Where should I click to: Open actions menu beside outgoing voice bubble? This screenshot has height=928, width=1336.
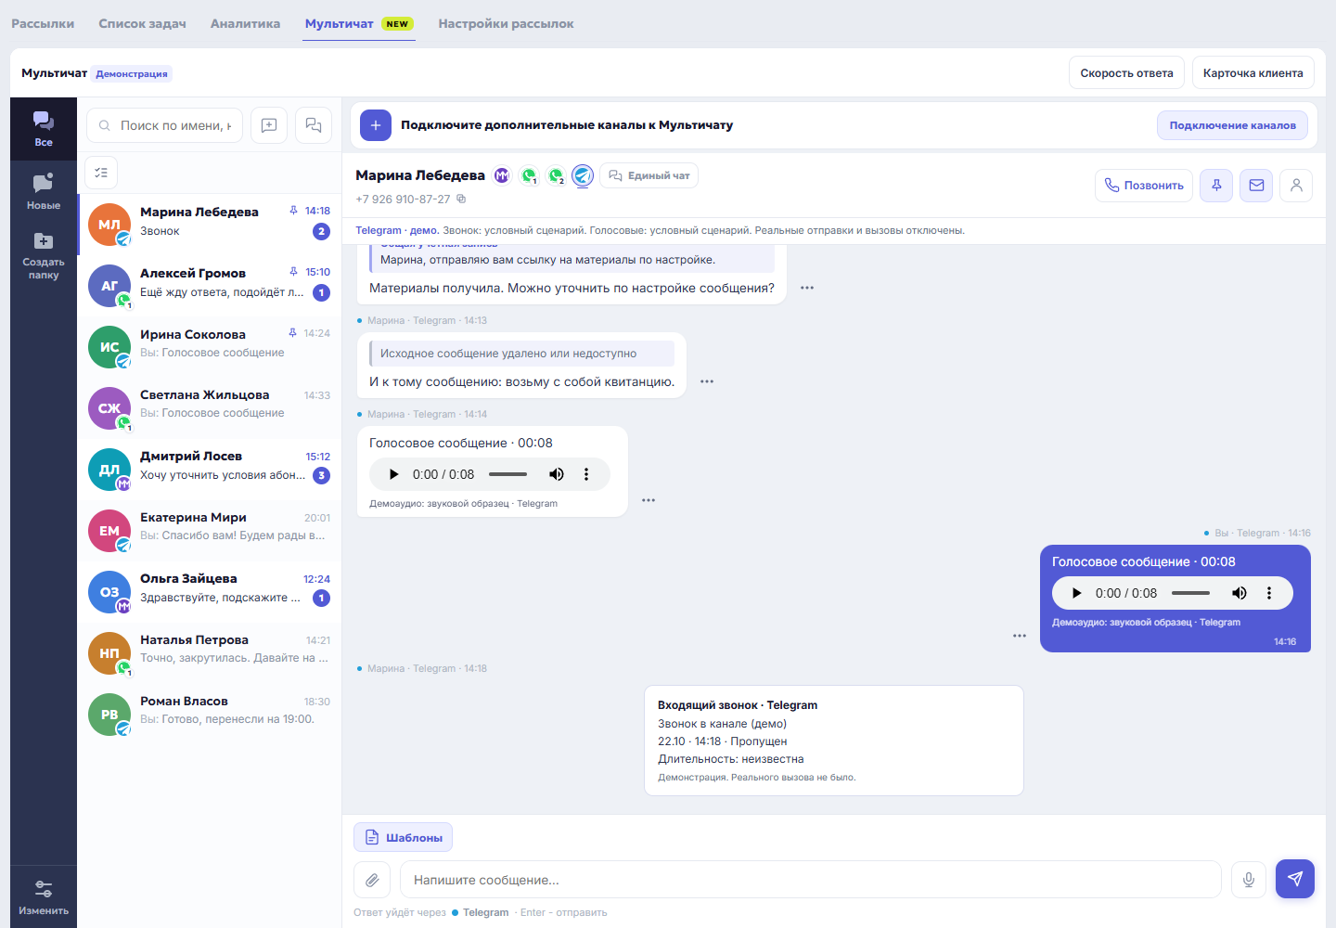[1020, 636]
